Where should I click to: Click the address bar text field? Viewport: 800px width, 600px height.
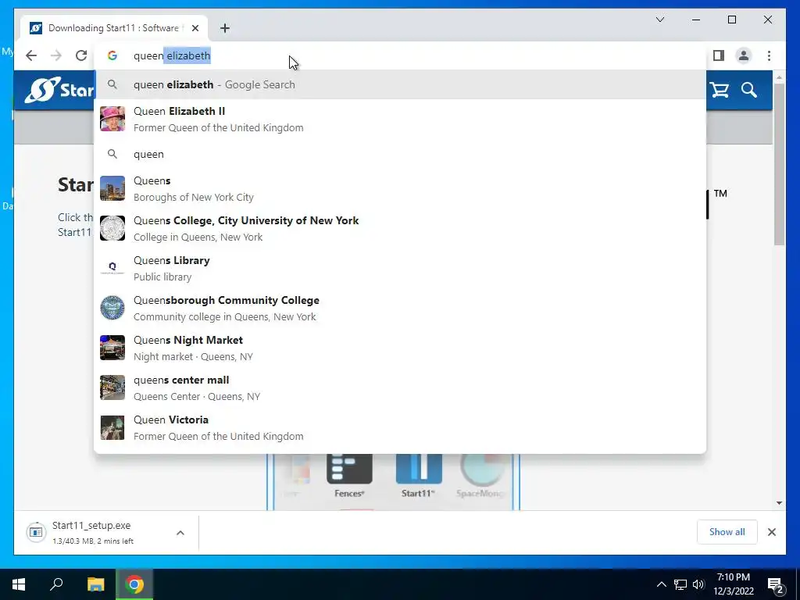400,55
